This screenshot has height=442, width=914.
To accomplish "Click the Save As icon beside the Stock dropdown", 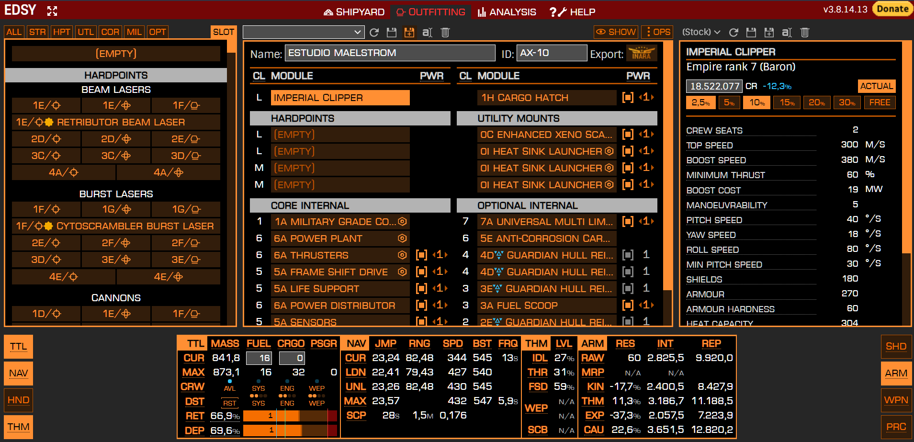I will coord(769,33).
